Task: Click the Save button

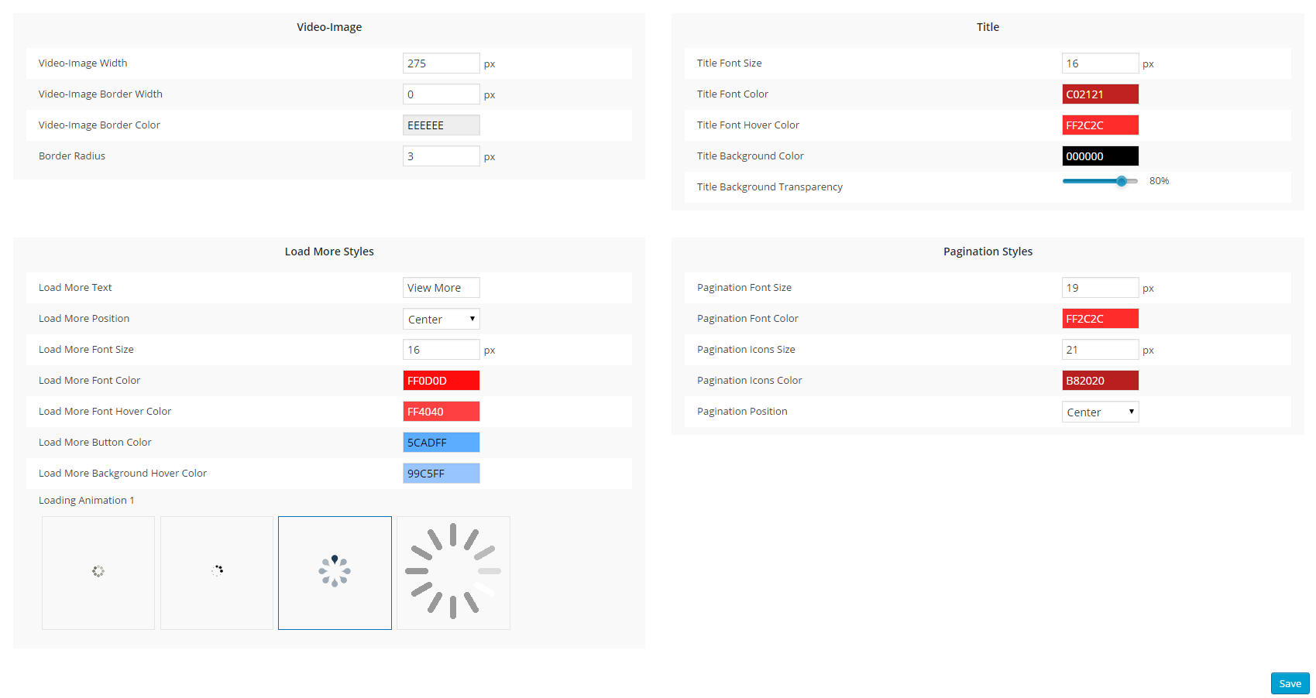Action: pyautogui.click(x=1290, y=683)
